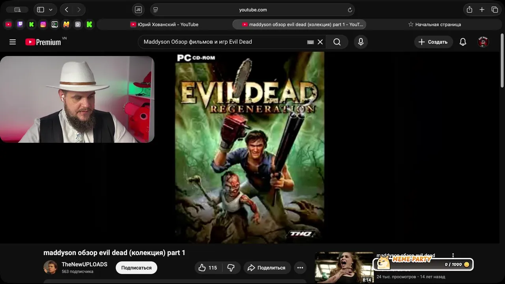Open the Safari Share menu

coord(469,10)
